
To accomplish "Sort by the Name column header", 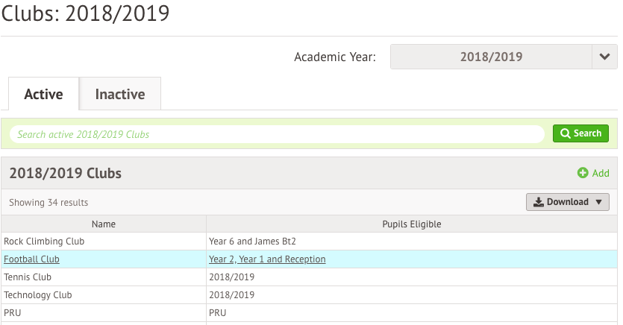I will (104, 224).
